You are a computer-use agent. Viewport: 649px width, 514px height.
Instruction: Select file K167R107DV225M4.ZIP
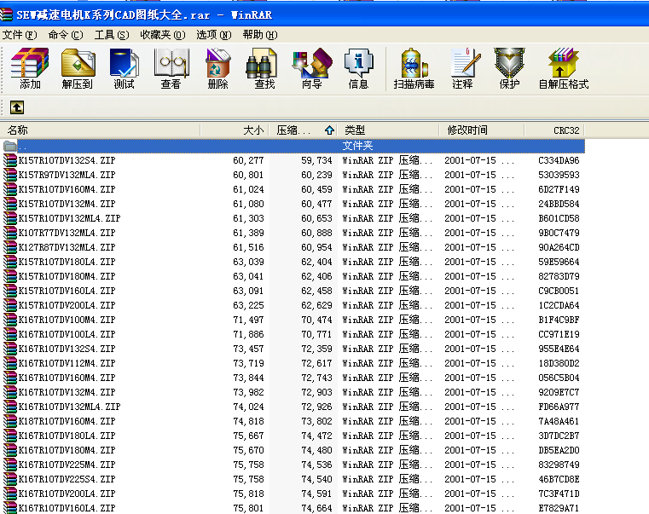[x=67, y=465]
